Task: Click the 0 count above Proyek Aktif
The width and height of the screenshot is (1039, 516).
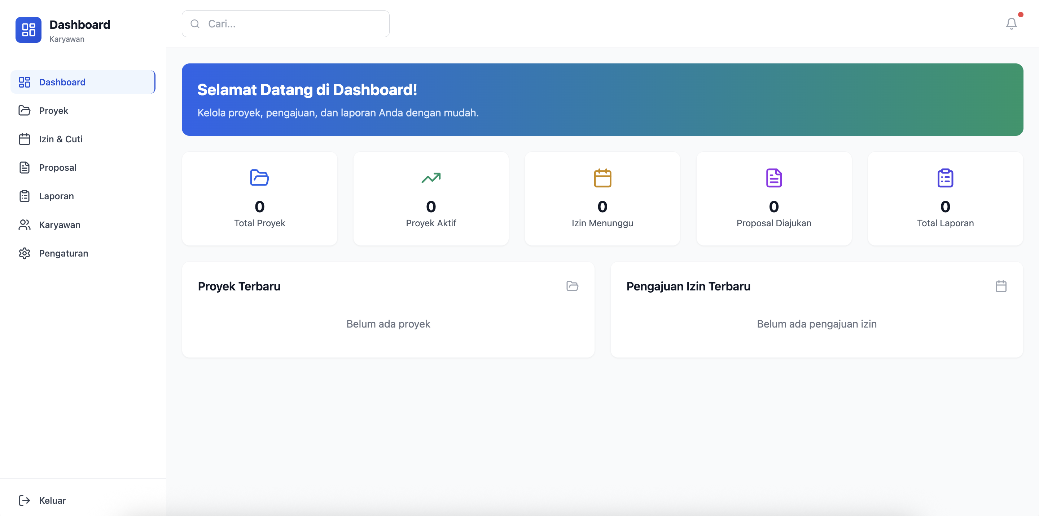Action: (x=431, y=206)
